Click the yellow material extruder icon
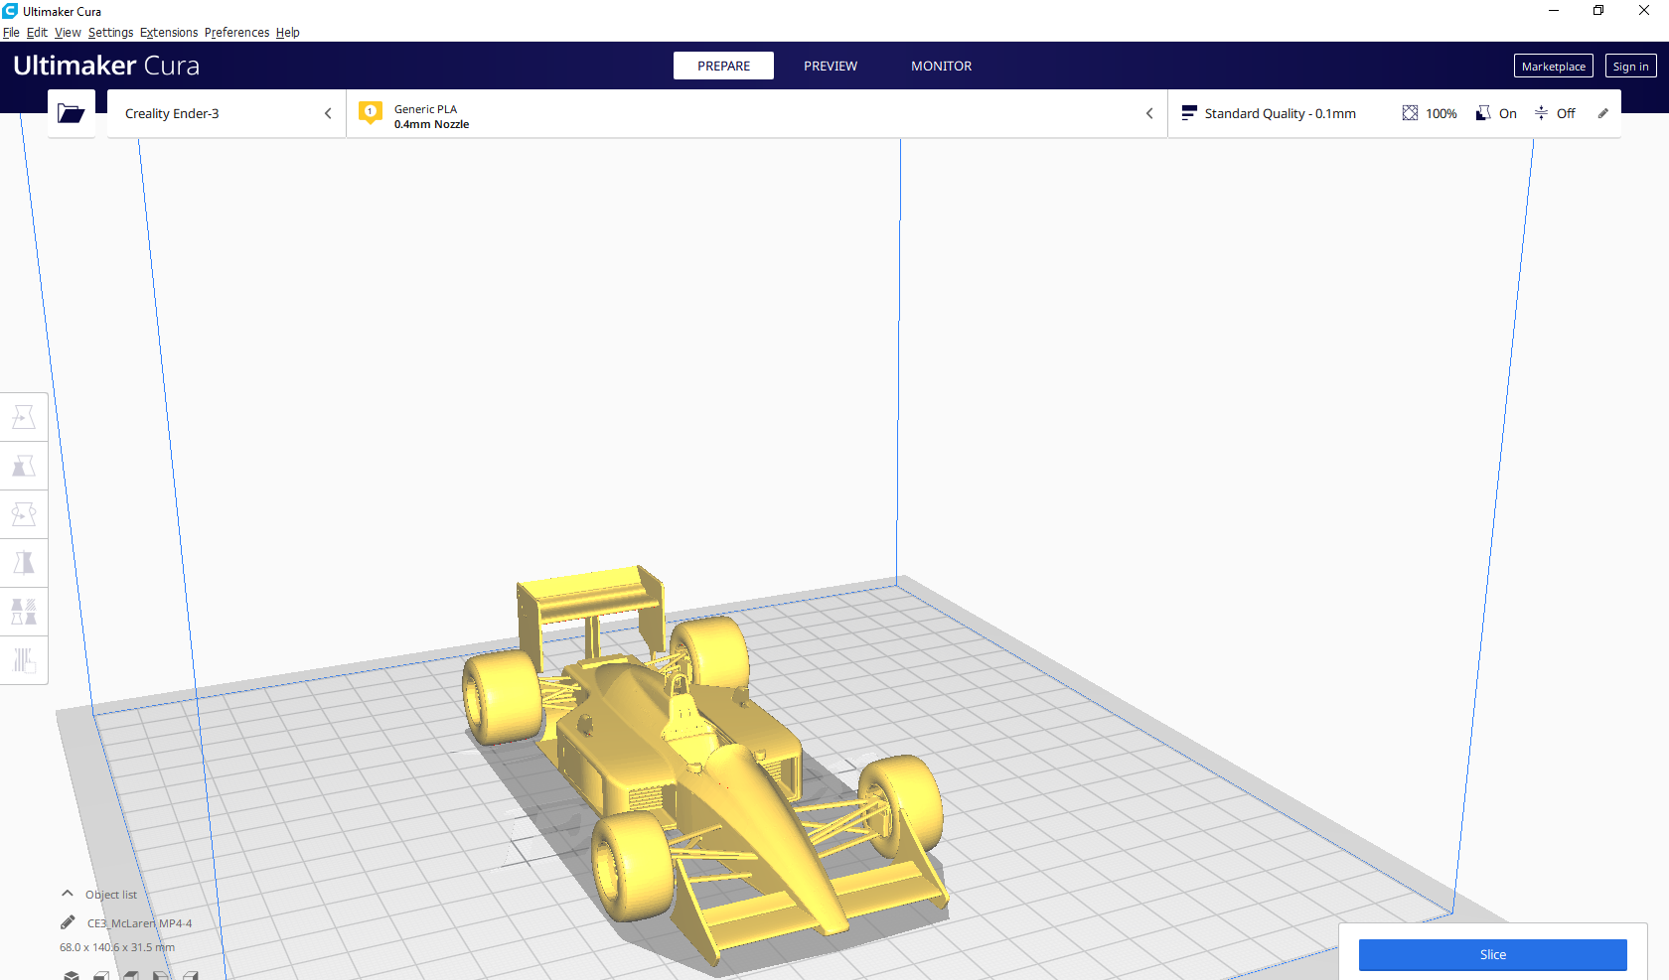The image size is (1669, 980). coord(371,113)
